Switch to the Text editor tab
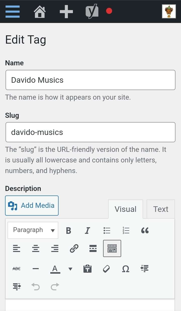Image resolution: width=181 pixels, height=311 pixels. tap(161, 209)
